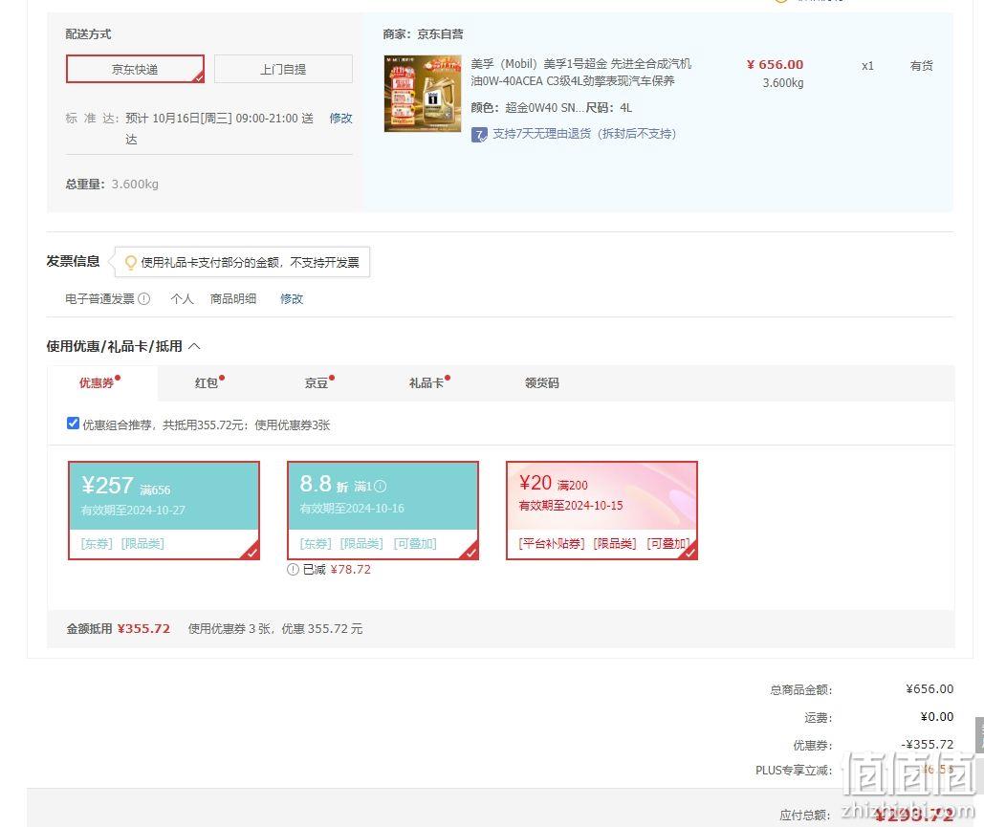Click 修改 link for invoice information
This screenshot has width=984, height=827.
[x=291, y=298]
